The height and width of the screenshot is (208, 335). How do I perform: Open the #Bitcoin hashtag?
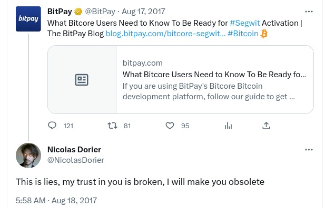pos(243,34)
